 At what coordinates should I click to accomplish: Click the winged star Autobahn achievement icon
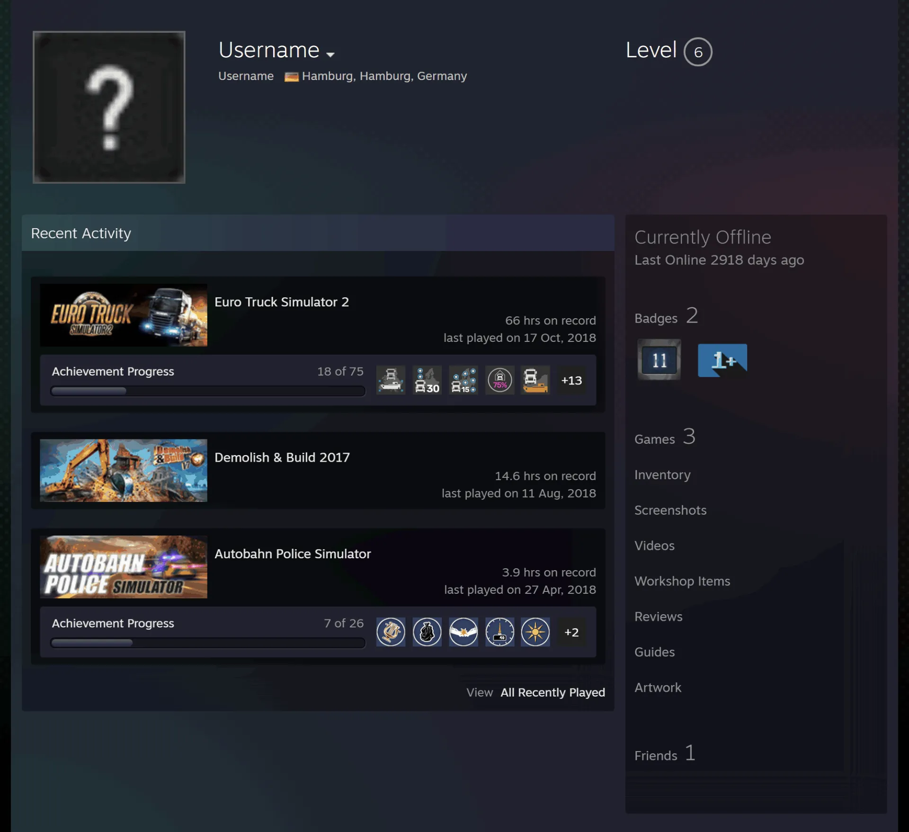click(x=463, y=632)
